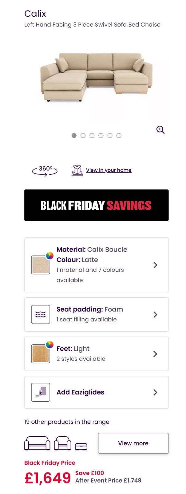The image size is (186, 494).
Task: Select the last image carousel dot
Action: (x=119, y=136)
